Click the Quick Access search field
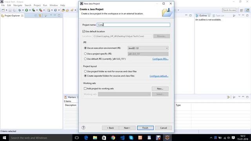 pyautogui.click(x=229, y=10)
